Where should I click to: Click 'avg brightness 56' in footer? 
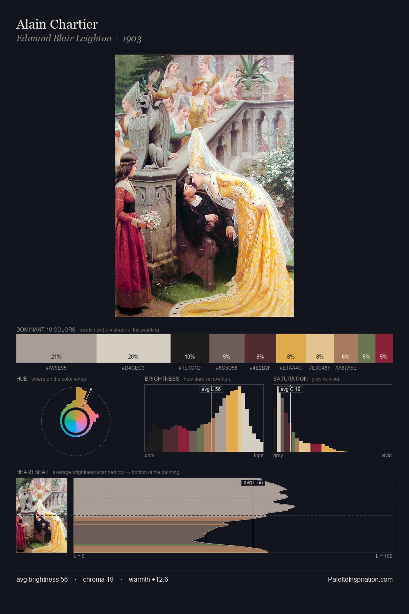click(42, 579)
